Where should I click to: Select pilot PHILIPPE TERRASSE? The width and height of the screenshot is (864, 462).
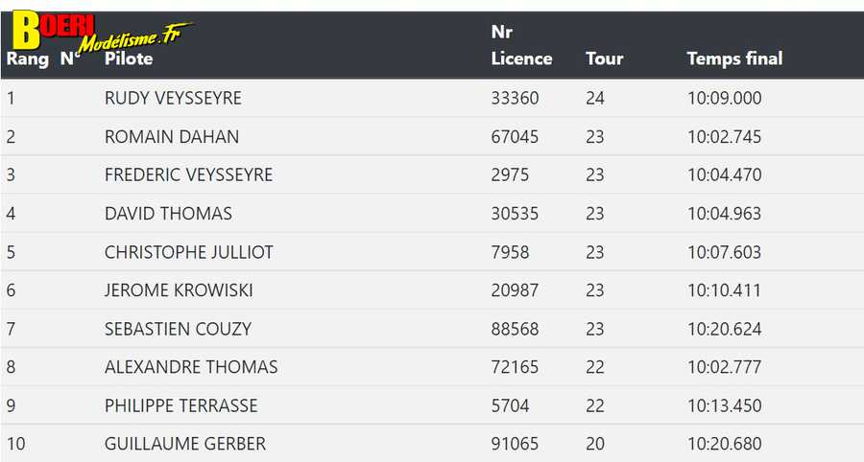coord(181,405)
